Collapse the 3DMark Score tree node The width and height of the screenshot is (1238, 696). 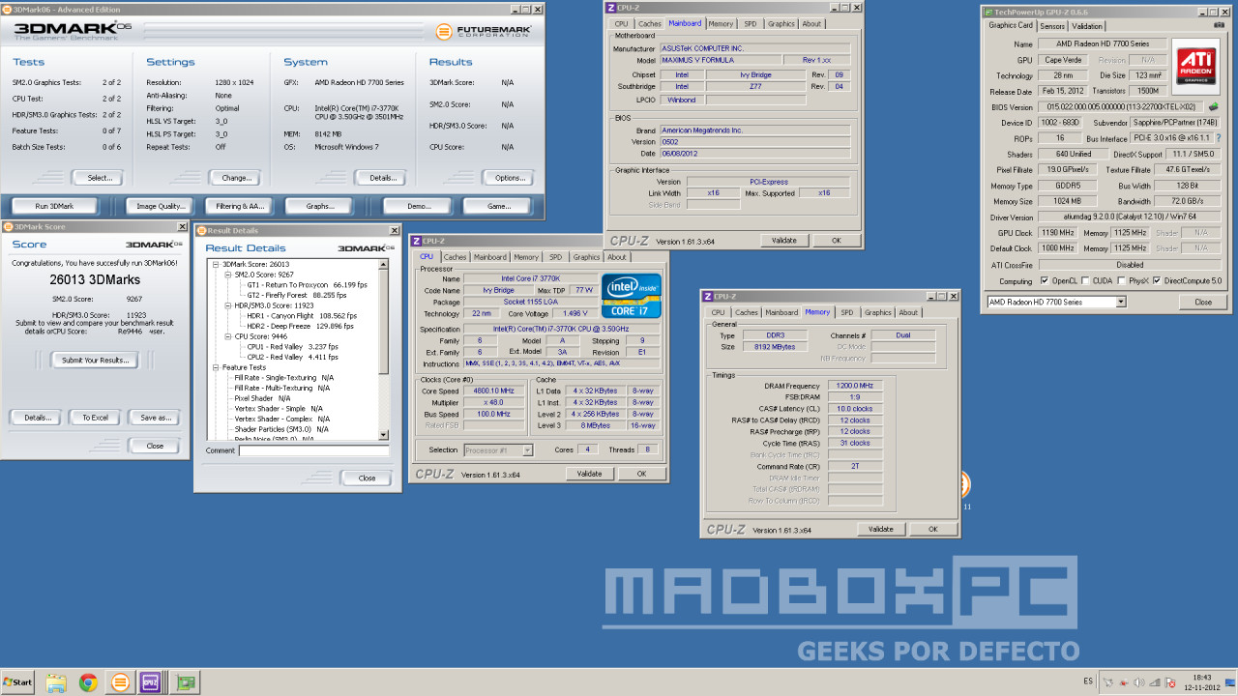pos(215,264)
